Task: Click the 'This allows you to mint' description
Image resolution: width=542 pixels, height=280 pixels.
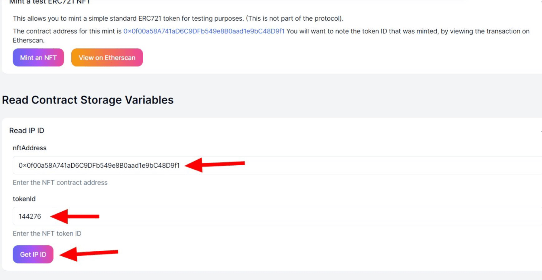Action: point(128,18)
